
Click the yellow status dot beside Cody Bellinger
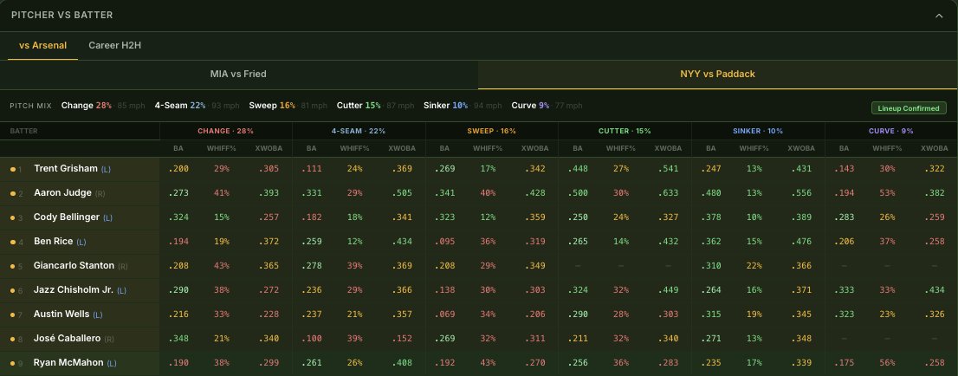tap(13, 217)
